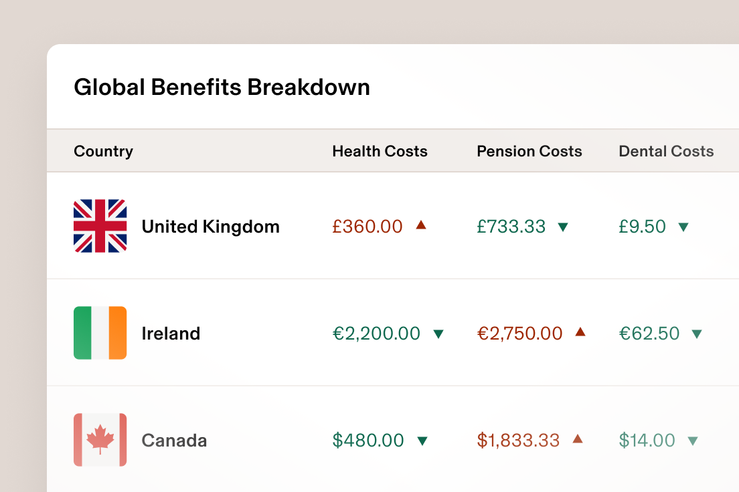Click the Global Benefits Breakdown title

[222, 87]
